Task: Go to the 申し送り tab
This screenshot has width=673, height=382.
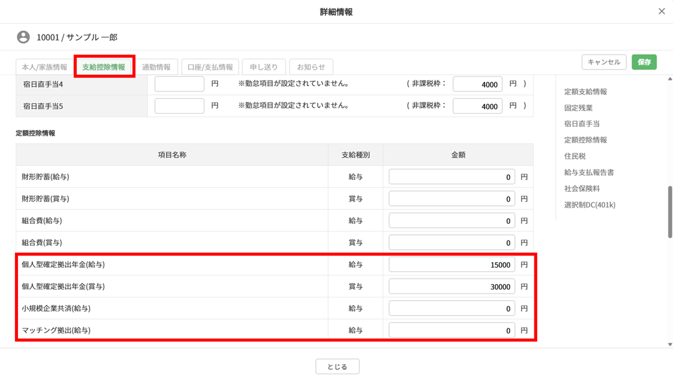Action: [264, 67]
